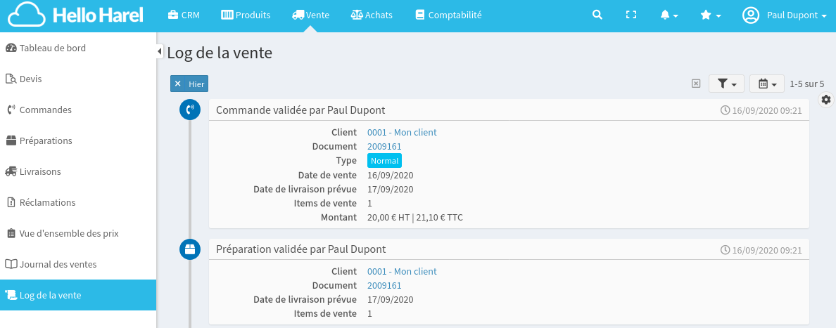Image resolution: width=836 pixels, height=328 pixels.
Task: Toggle fullscreen mode icon in top bar
Action: pos(631,15)
